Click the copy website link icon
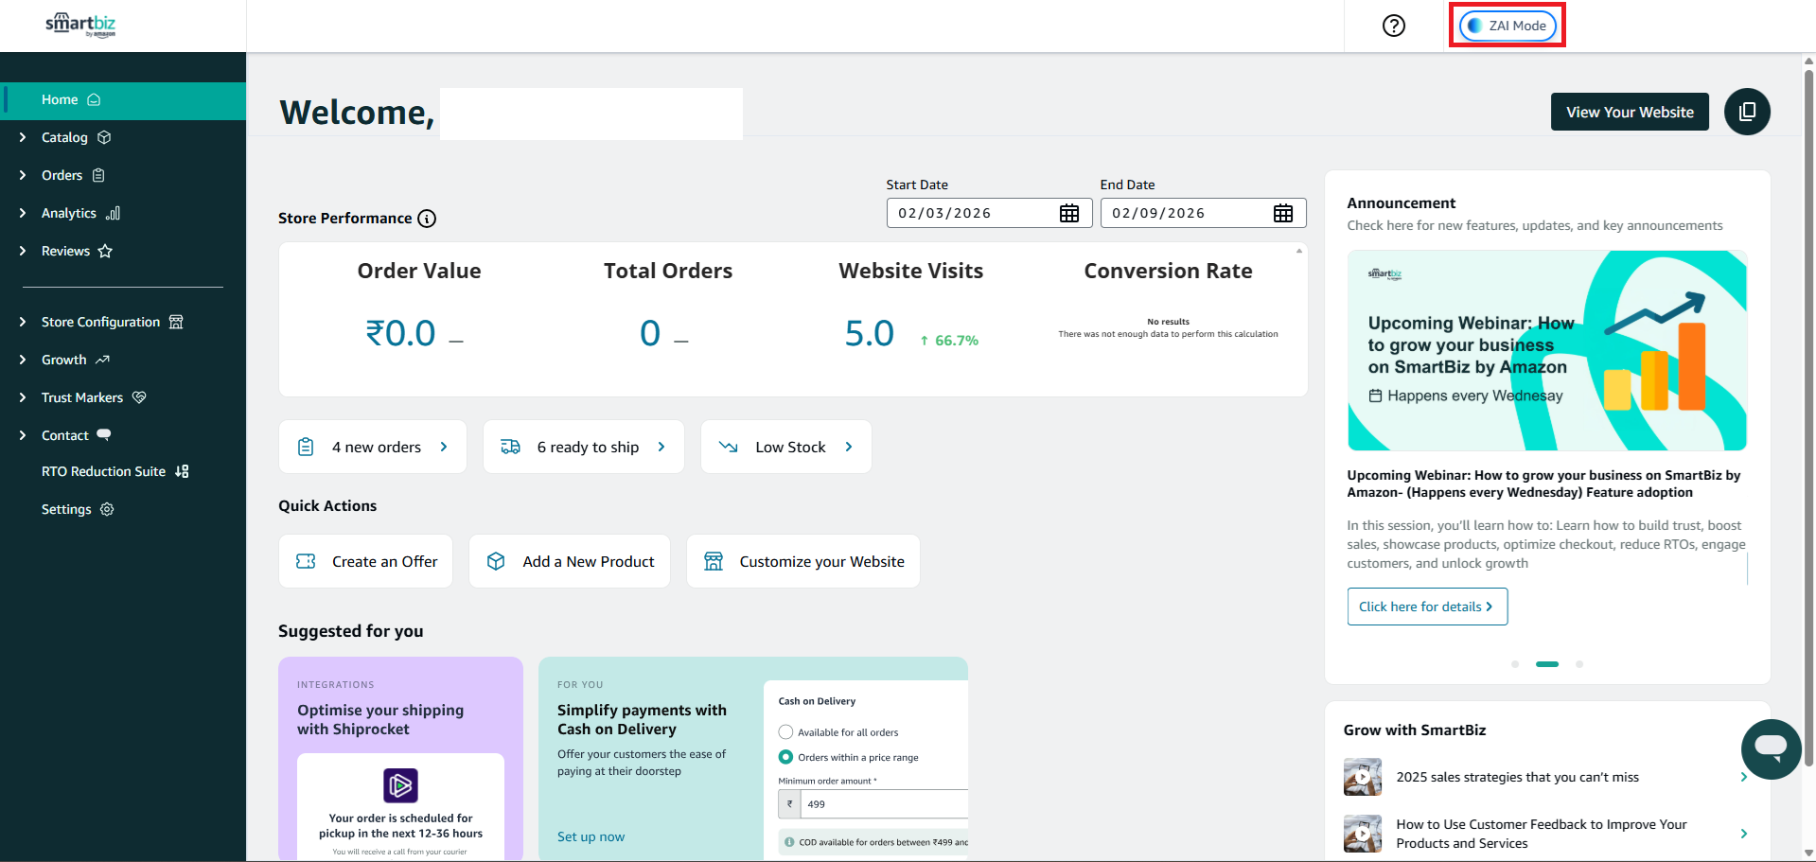The width and height of the screenshot is (1816, 862). click(x=1747, y=112)
